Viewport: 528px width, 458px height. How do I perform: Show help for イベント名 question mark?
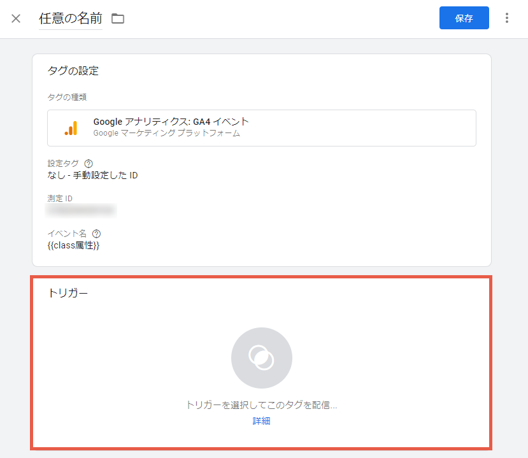(97, 234)
